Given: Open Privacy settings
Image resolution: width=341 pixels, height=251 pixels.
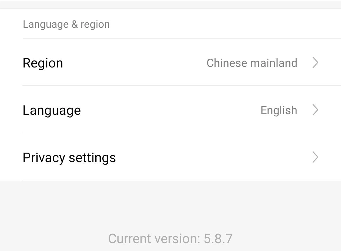Looking at the screenshot, I should point(170,157).
